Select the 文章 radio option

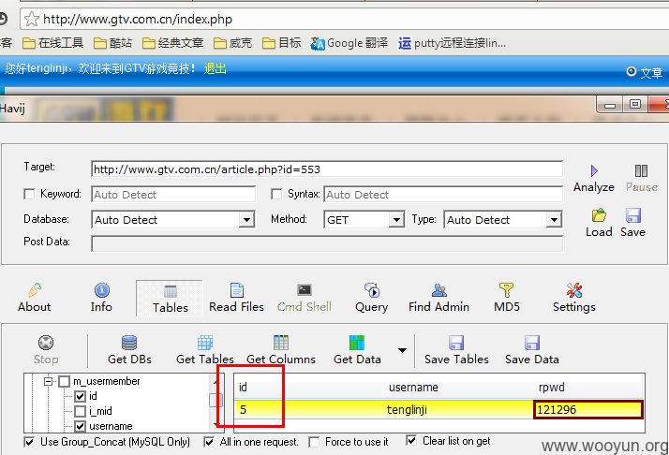pyautogui.click(x=632, y=71)
